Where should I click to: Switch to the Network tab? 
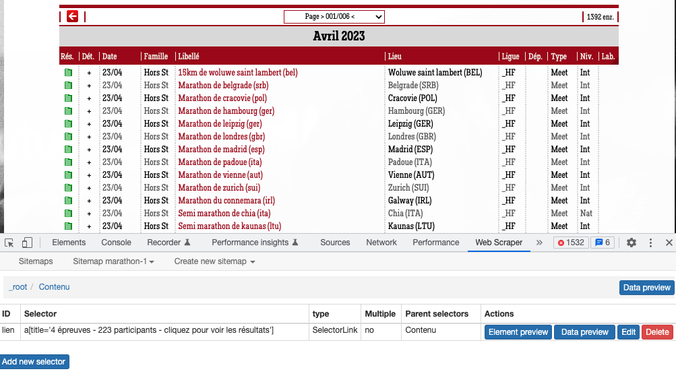tap(381, 243)
